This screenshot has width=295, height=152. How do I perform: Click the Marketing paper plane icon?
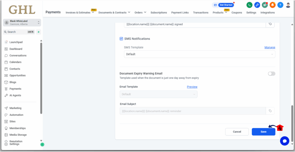6,108
